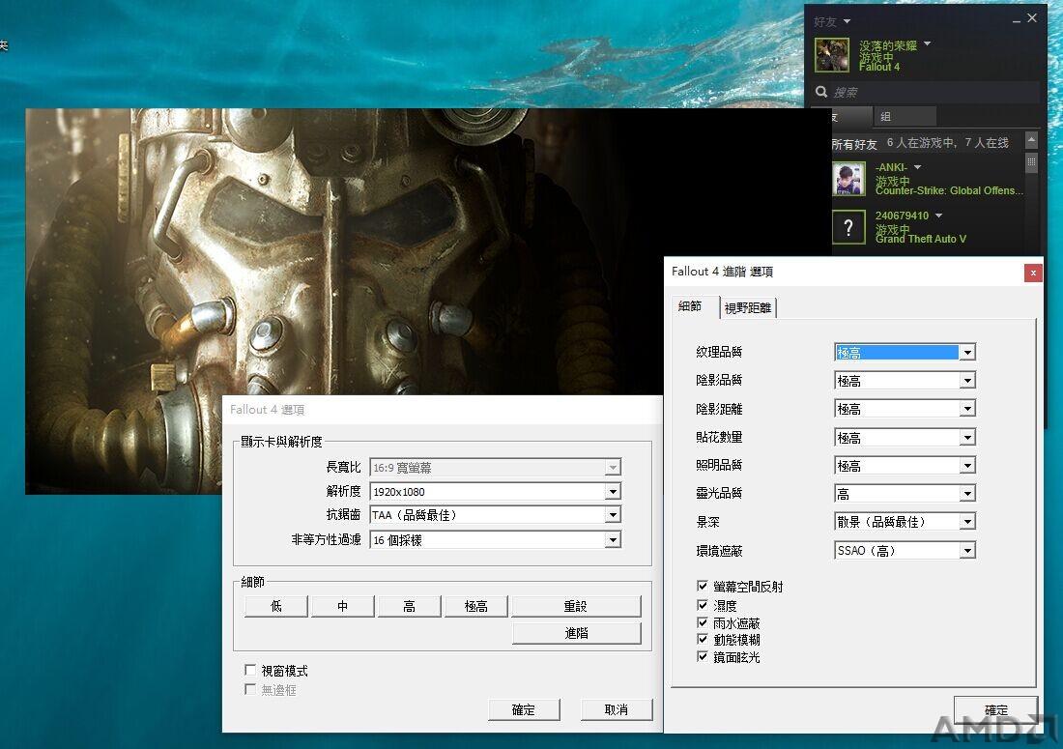Apply the 極高 detail preset button
The height and width of the screenshot is (749, 1063).
click(x=475, y=606)
